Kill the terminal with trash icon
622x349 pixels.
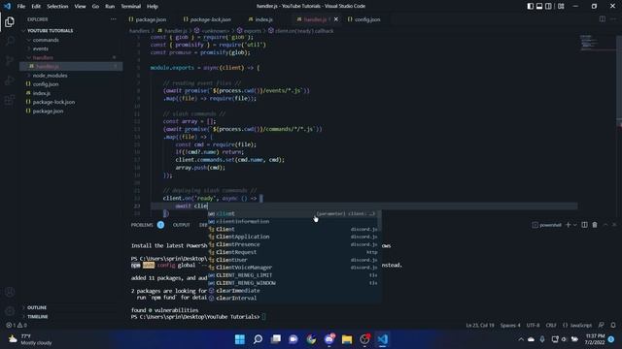[x=595, y=225]
